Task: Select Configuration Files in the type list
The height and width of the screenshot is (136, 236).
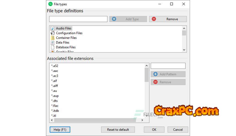Action: point(69,33)
